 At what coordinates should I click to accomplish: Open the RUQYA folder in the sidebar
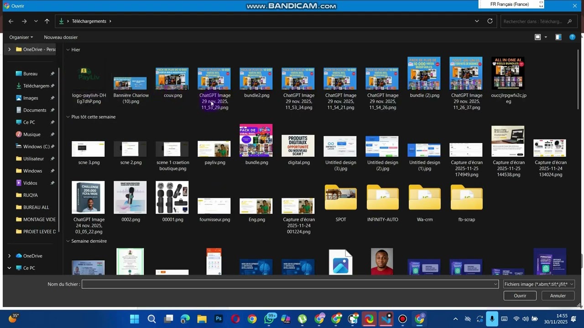(x=30, y=195)
